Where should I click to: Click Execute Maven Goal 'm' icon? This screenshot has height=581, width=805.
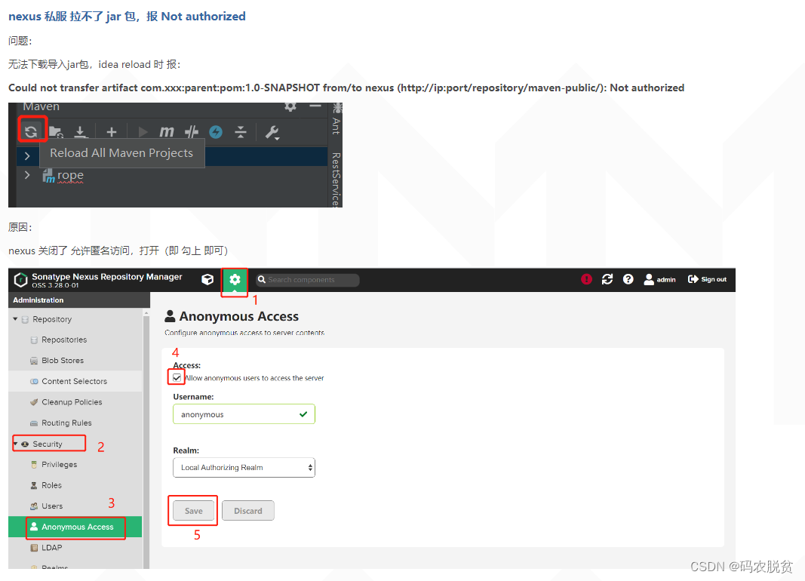[x=166, y=132]
